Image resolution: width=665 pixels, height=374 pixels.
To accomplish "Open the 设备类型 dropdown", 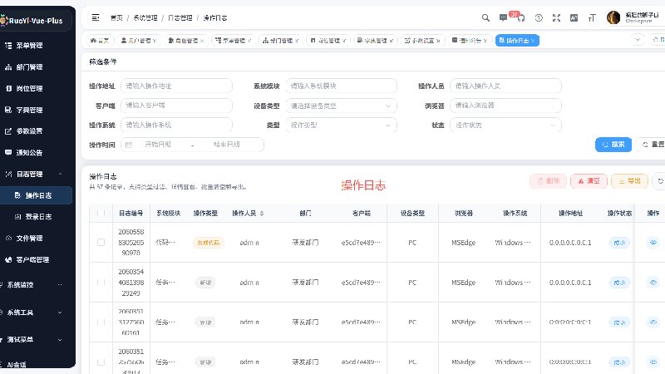I will pos(341,106).
